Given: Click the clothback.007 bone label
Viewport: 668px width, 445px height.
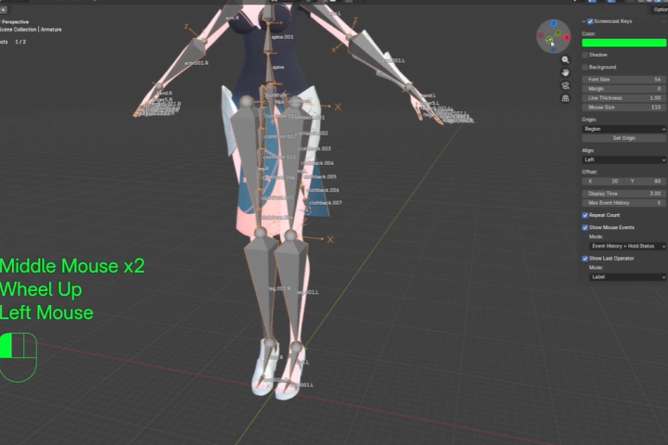Looking at the screenshot, I should (x=326, y=203).
